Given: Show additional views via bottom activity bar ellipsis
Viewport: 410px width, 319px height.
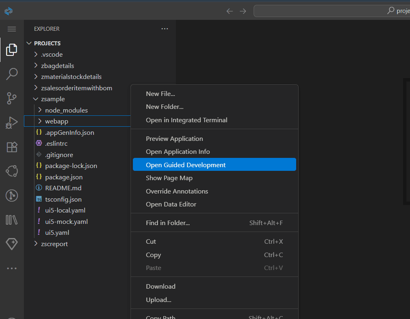Looking at the screenshot, I should coord(12,268).
